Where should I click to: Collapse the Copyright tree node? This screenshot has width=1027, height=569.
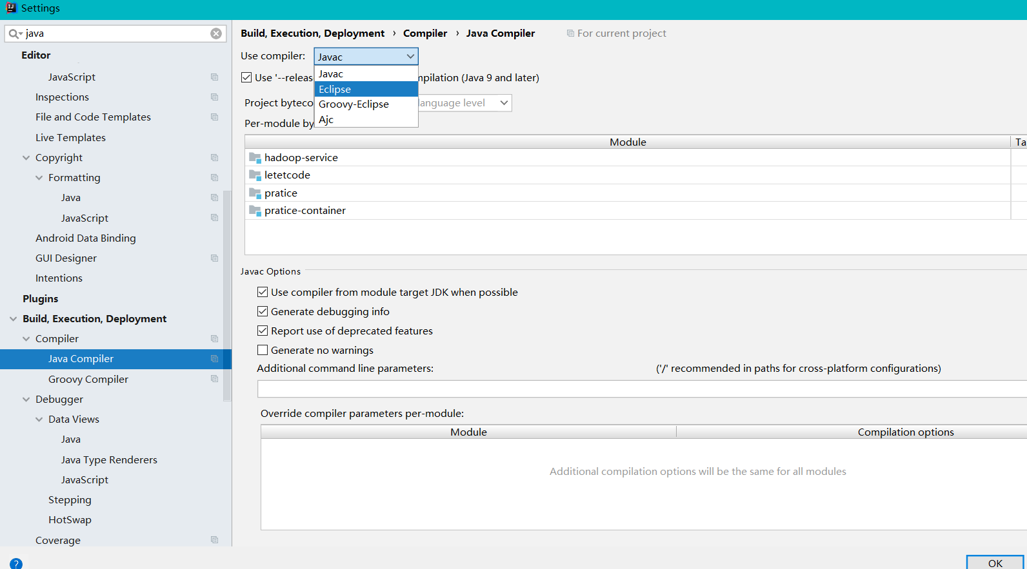coord(26,157)
